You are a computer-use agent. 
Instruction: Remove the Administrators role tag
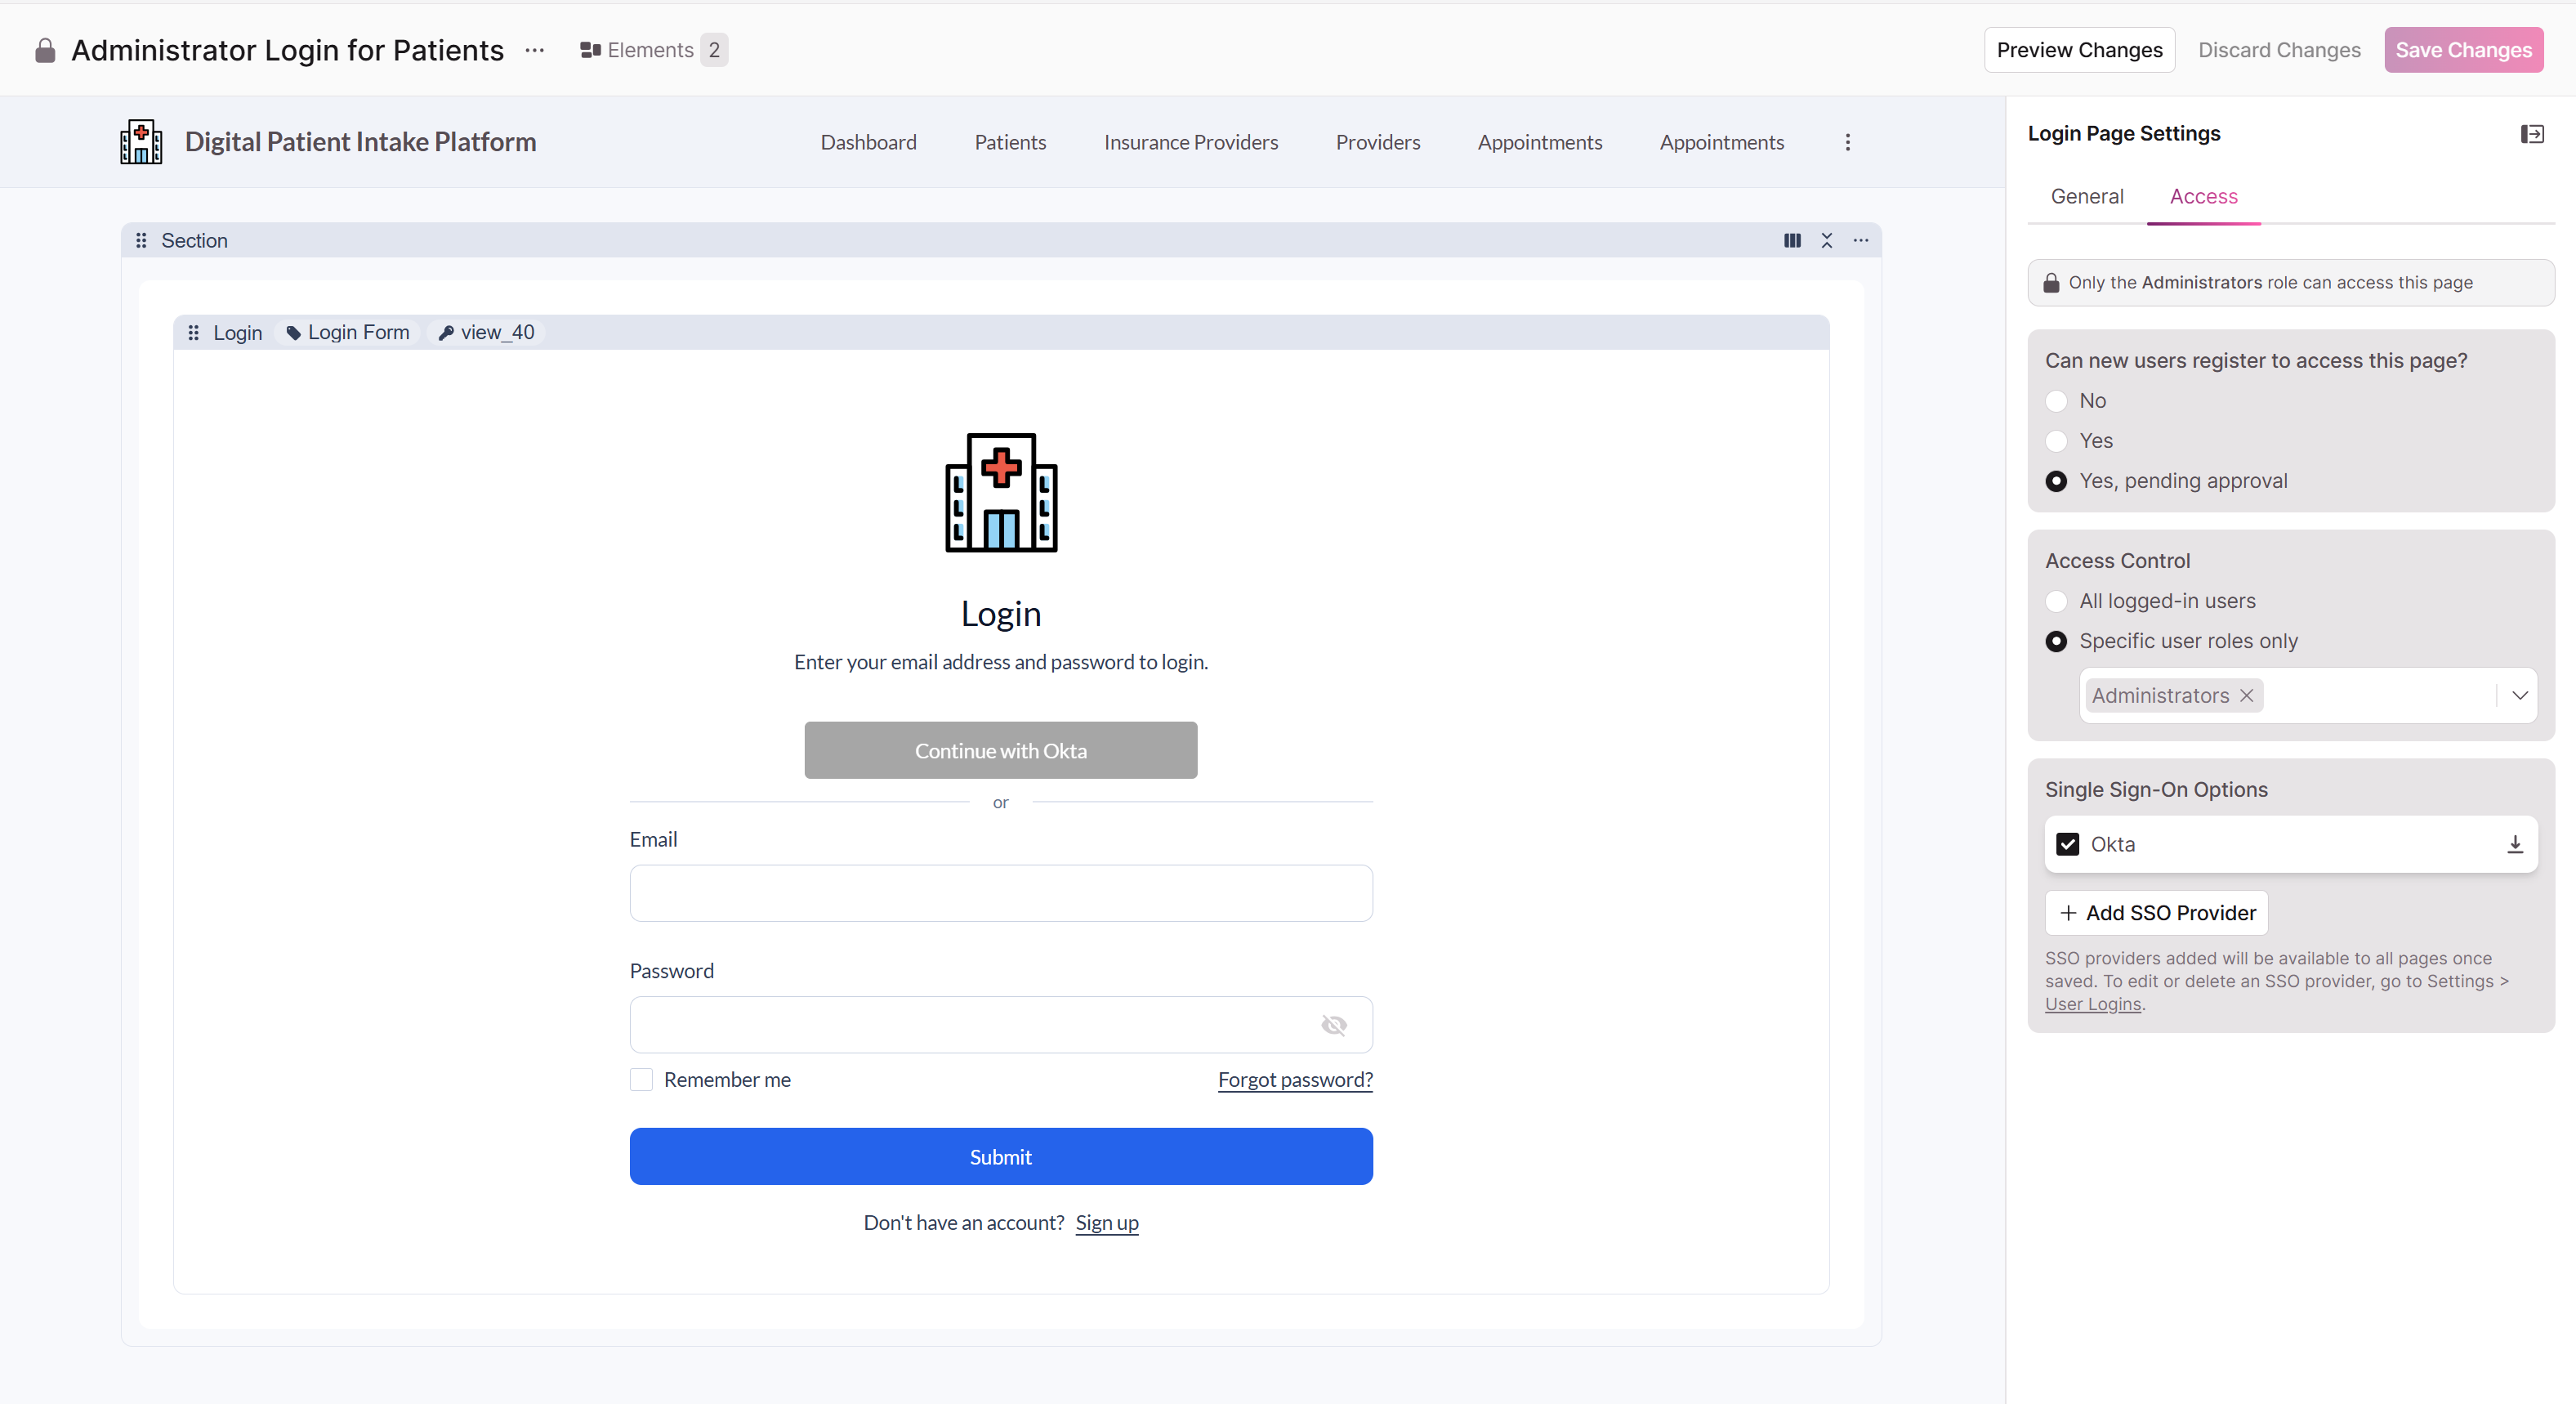point(2246,696)
